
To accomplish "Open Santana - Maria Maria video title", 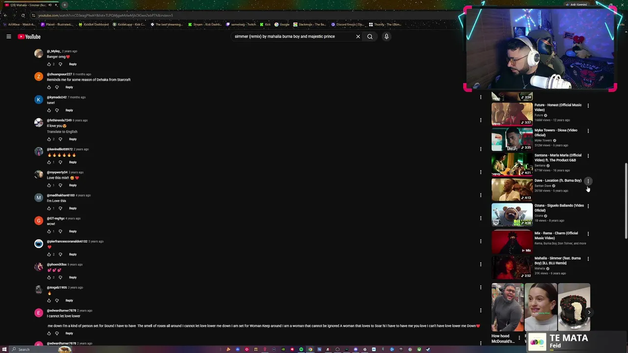I will pos(558,157).
